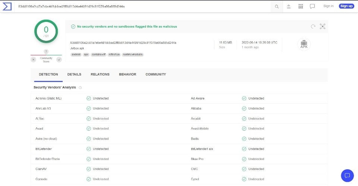
Task: Open the blue chat bubble button
Action: point(347,176)
